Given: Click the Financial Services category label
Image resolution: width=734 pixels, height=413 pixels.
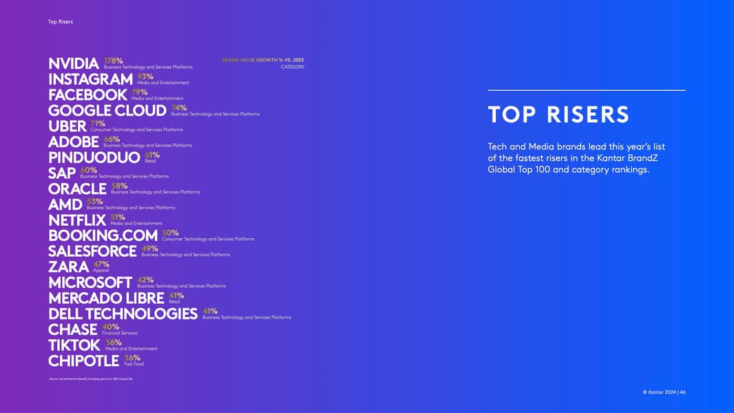Looking at the screenshot, I should click(120, 333).
